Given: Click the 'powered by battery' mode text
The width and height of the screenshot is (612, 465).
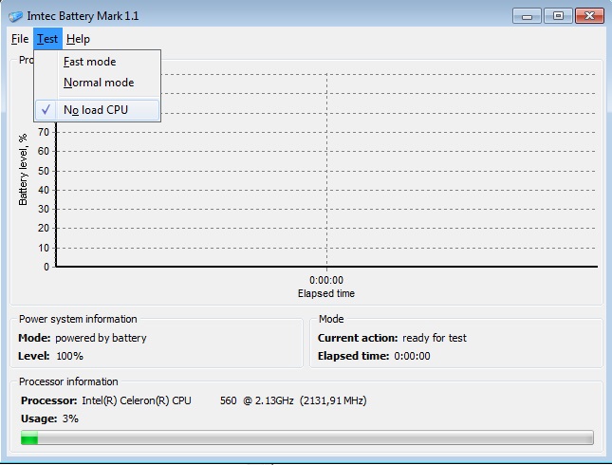Looking at the screenshot, I should coord(101,338).
